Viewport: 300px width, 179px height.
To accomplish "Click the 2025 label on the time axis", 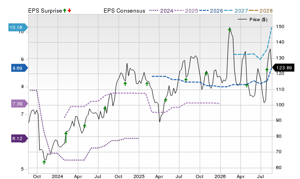I will (139, 177).
